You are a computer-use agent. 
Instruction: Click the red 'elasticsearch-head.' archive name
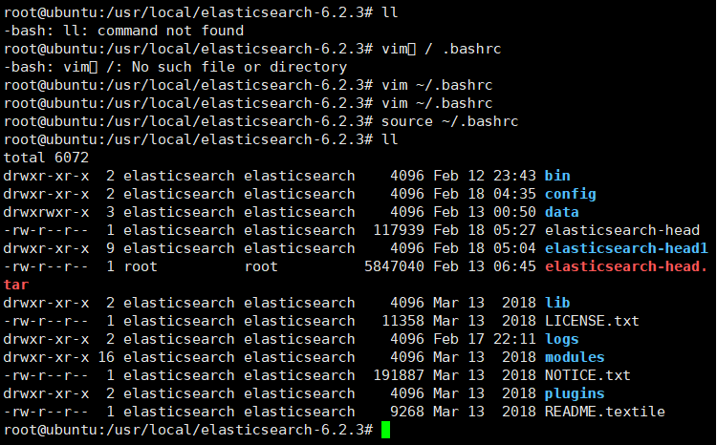click(x=626, y=266)
